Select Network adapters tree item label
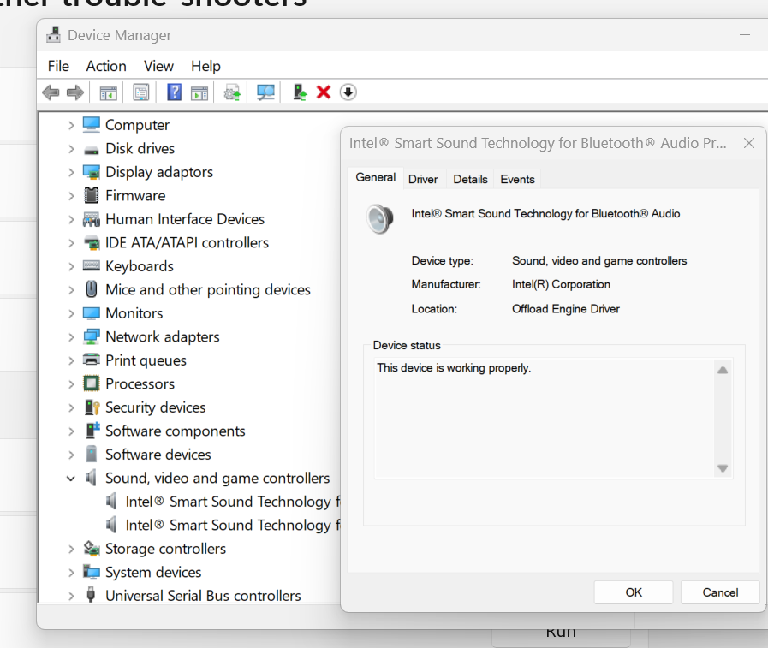This screenshot has height=648, width=768. 163,337
